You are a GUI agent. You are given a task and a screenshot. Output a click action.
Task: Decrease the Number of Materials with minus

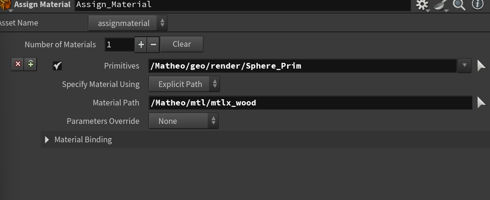coord(153,44)
